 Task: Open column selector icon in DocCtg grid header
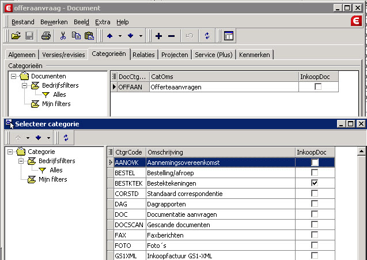[114, 76]
